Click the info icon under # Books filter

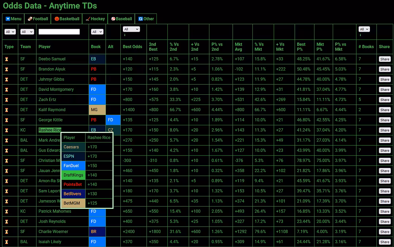(360, 35)
